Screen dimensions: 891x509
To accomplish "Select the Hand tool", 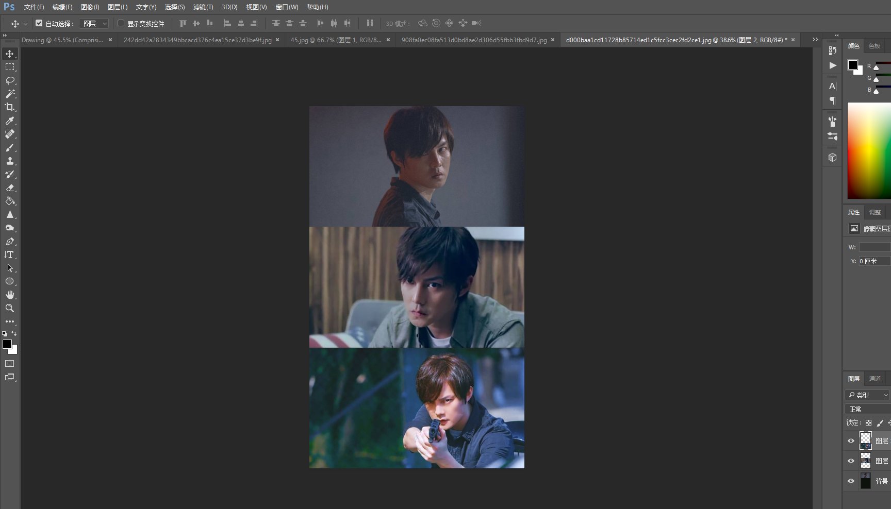I will [x=10, y=295].
